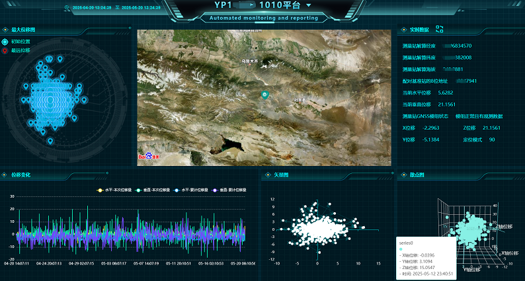Click the 散点图 panel title
525x281 pixels.
417,175
